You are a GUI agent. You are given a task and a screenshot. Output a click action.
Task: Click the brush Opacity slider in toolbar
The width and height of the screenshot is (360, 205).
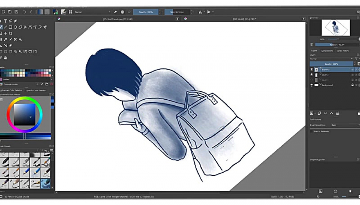point(145,12)
